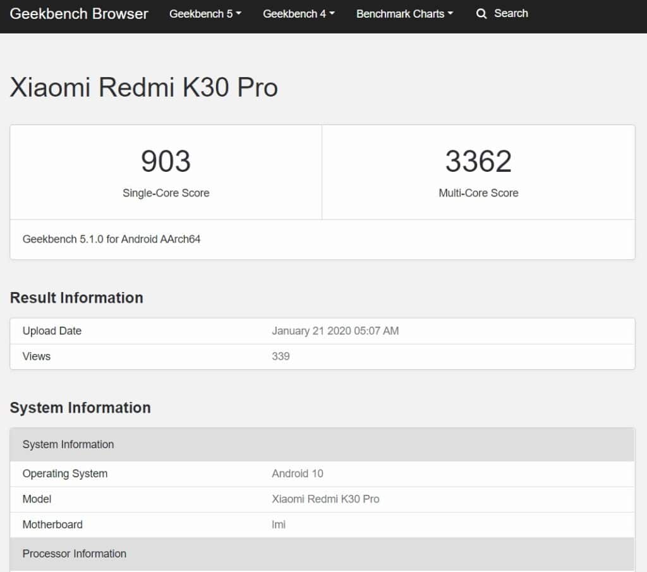Click the Model row label
The image size is (647, 572).
click(x=37, y=499)
